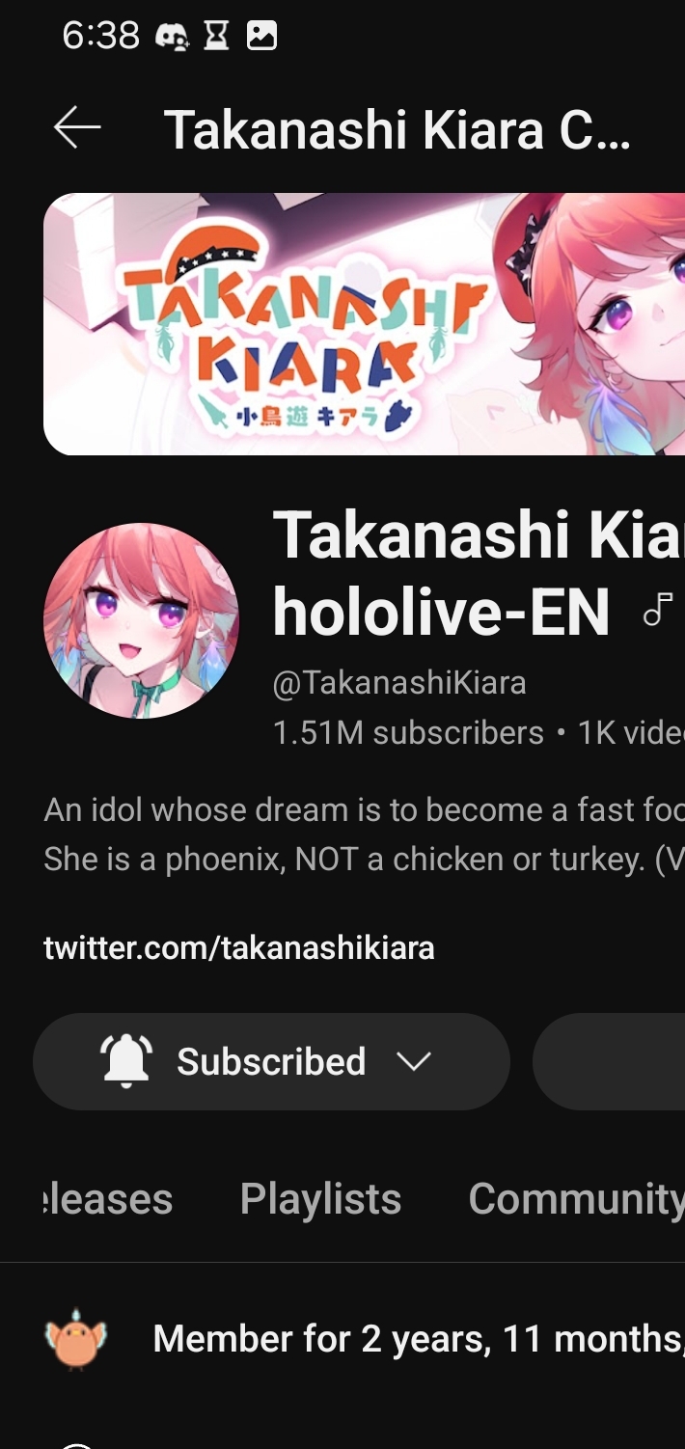This screenshot has width=685, height=1449.
Task: Tap the bell icon in Subscribed button
Action: tap(126, 1061)
